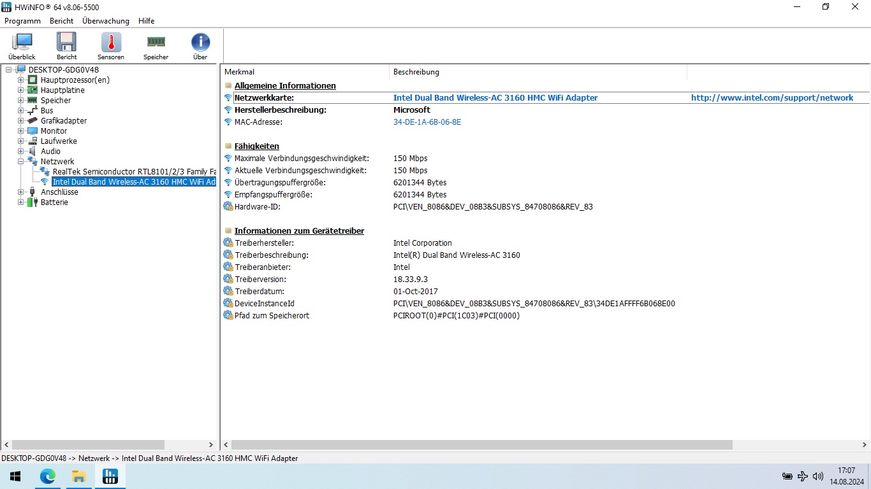Select the DESKTOP-GDG0V48 computer name
The image size is (871, 489).
coord(64,70)
